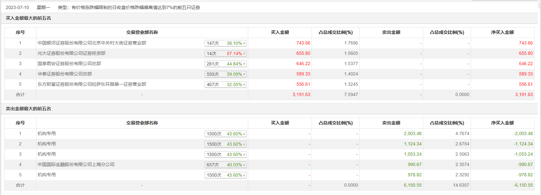Viewport: 541px width, 195px height.
Task: Open 中国银河证券 北京中关村大街 branch link
Action: [92, 43]
